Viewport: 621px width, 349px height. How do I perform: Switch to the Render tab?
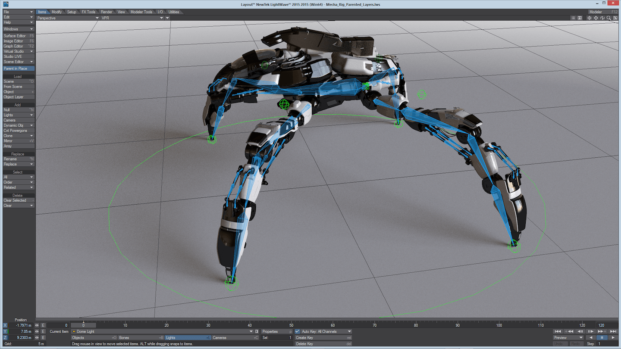[x=106, y=12]
